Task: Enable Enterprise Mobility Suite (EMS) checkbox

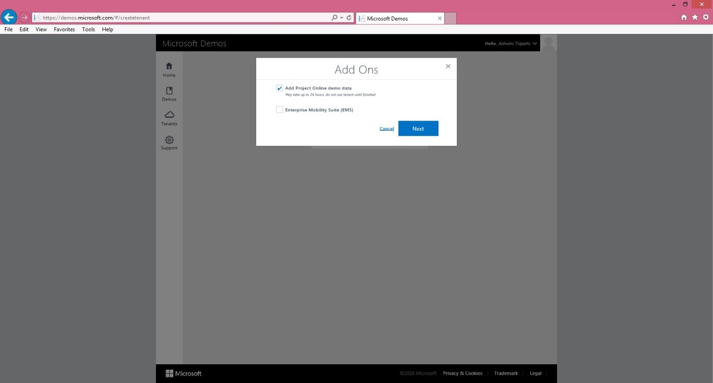Action: [280, 110]
